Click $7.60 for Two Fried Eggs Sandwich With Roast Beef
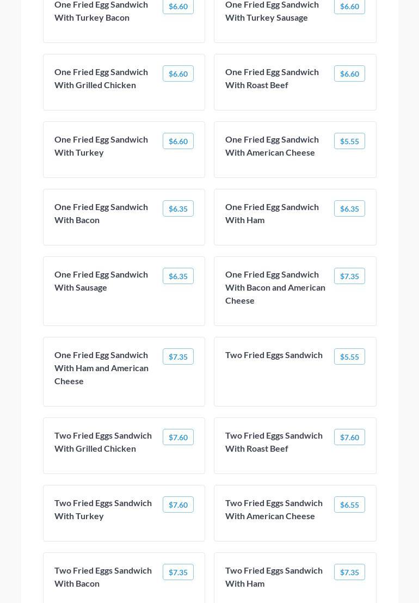 pos(349,438)
